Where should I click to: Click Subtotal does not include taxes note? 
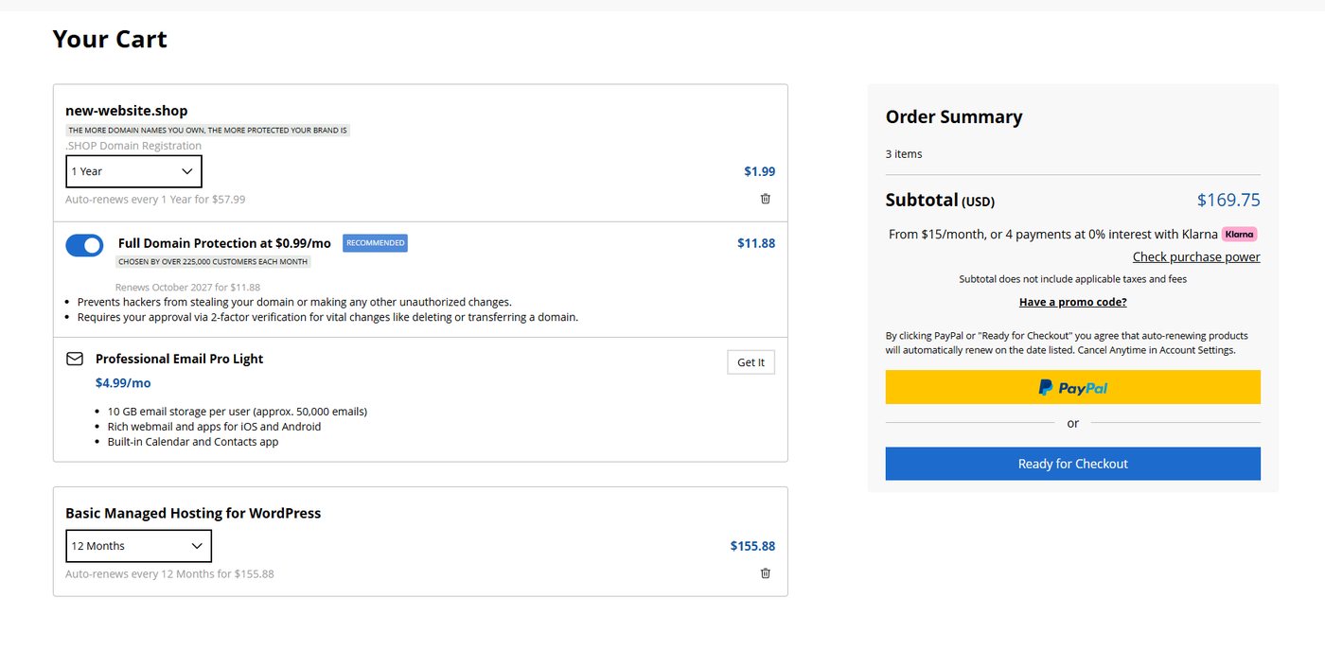(1072, 279)
